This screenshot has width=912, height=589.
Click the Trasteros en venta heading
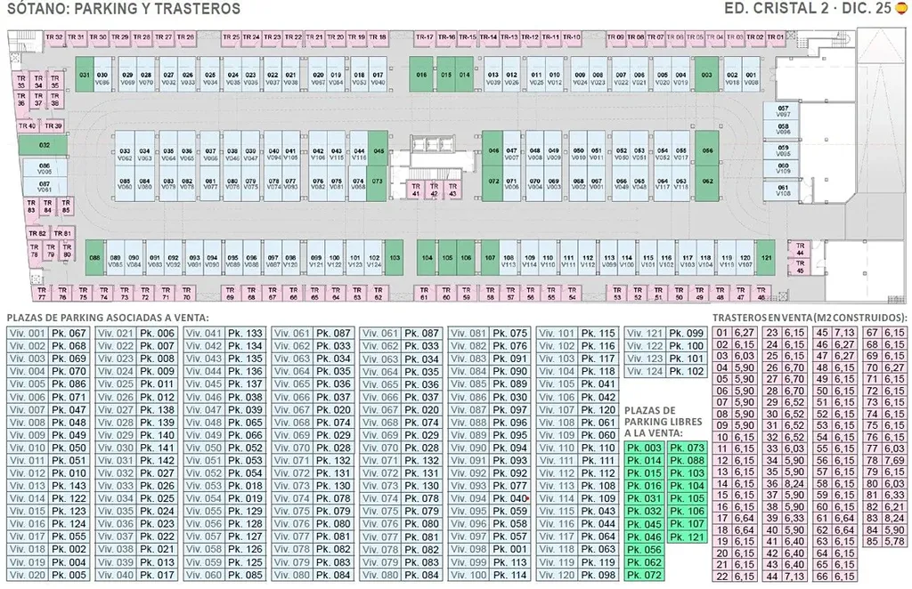tap(810, 317)
